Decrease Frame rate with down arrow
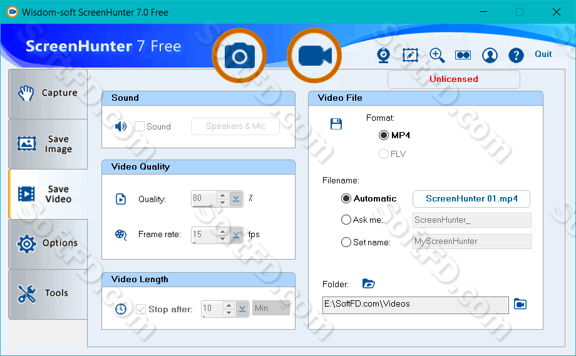The height and width of the screenshot is (356, 576). [x=223, y=238]
